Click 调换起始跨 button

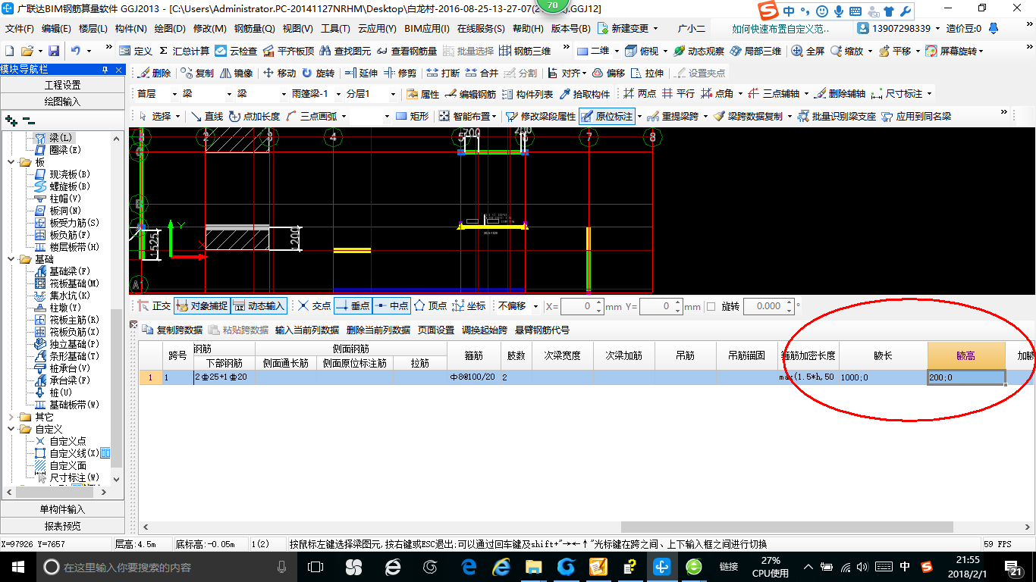point(484,330)
